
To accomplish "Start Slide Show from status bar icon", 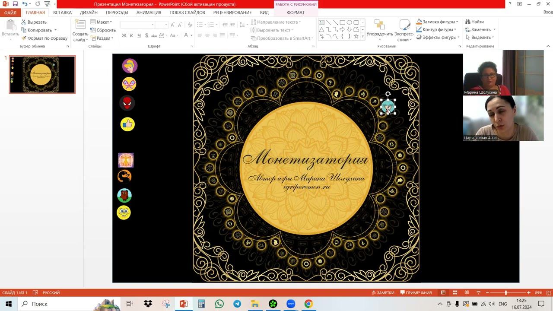I will click(478, 292).
